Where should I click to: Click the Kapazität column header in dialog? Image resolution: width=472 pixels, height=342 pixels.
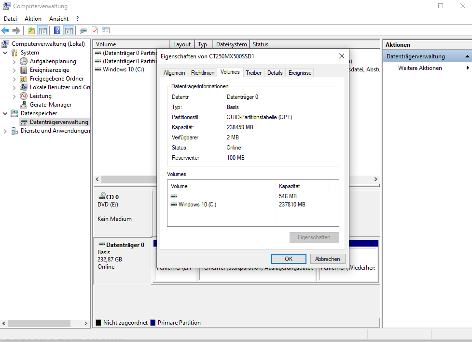303,186
